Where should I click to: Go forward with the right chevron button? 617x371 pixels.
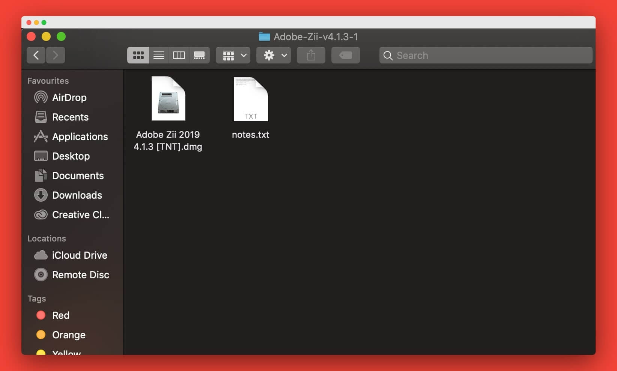(x=56, y=55)
